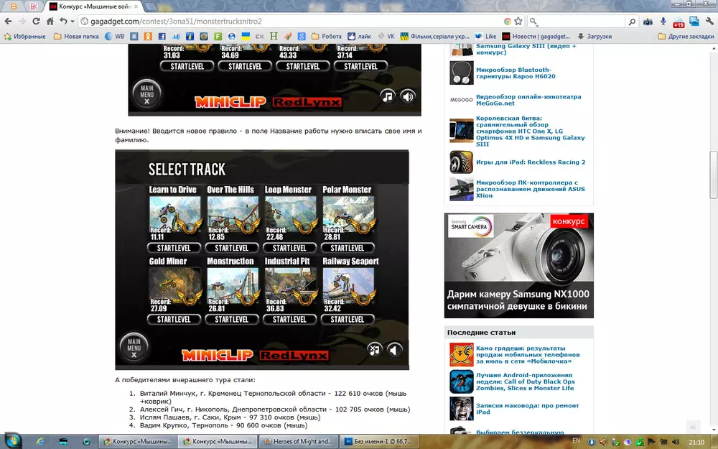This screenshot has width=718, height=449.
Task: Click the Samsung Smart Camera contest banner
Action: (518, 265)
